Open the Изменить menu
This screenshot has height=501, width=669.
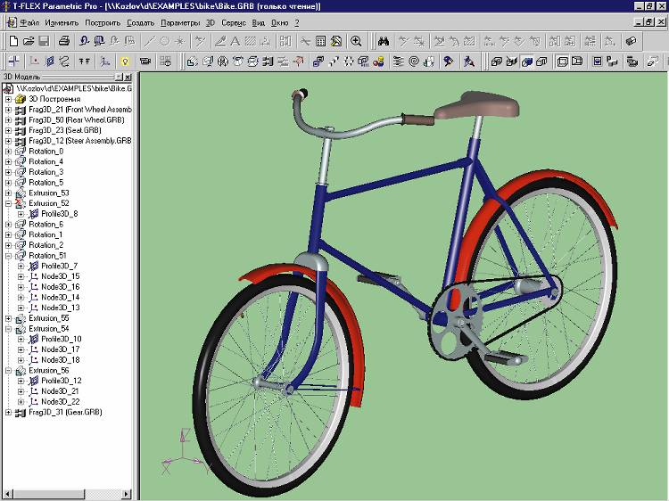(62, 22)
